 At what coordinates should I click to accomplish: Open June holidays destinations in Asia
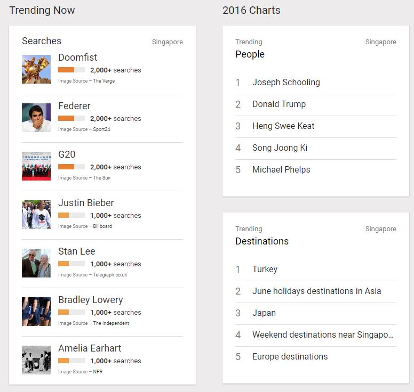pos(316,291)
